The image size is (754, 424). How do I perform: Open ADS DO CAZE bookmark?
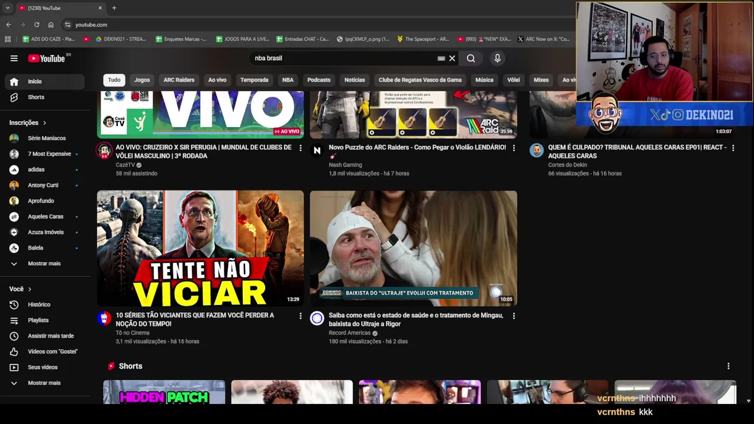49,39
